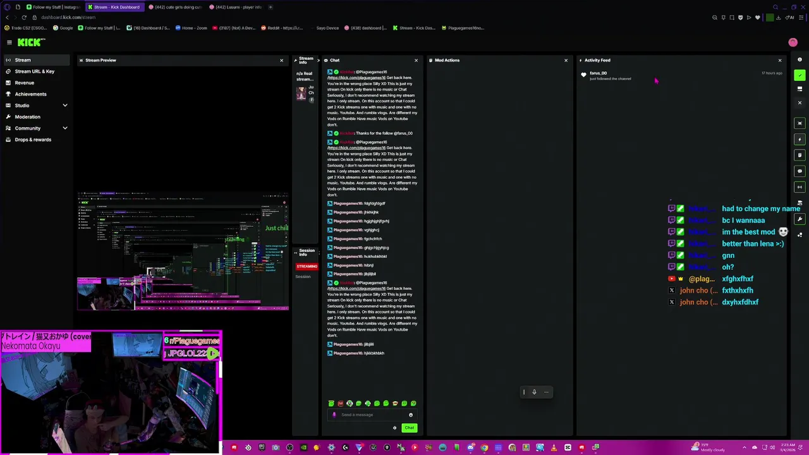809x455 pixels.
Task: Toggle the Activity Feed lightning icon
Action: 800,139
